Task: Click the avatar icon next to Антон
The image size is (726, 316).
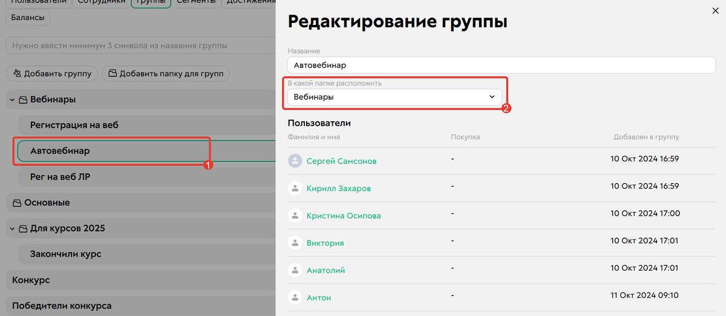Action: click(x=295, y=297)
